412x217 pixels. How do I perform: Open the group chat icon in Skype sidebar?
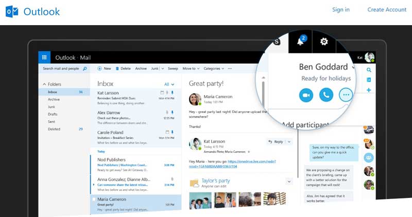(369, 158)
